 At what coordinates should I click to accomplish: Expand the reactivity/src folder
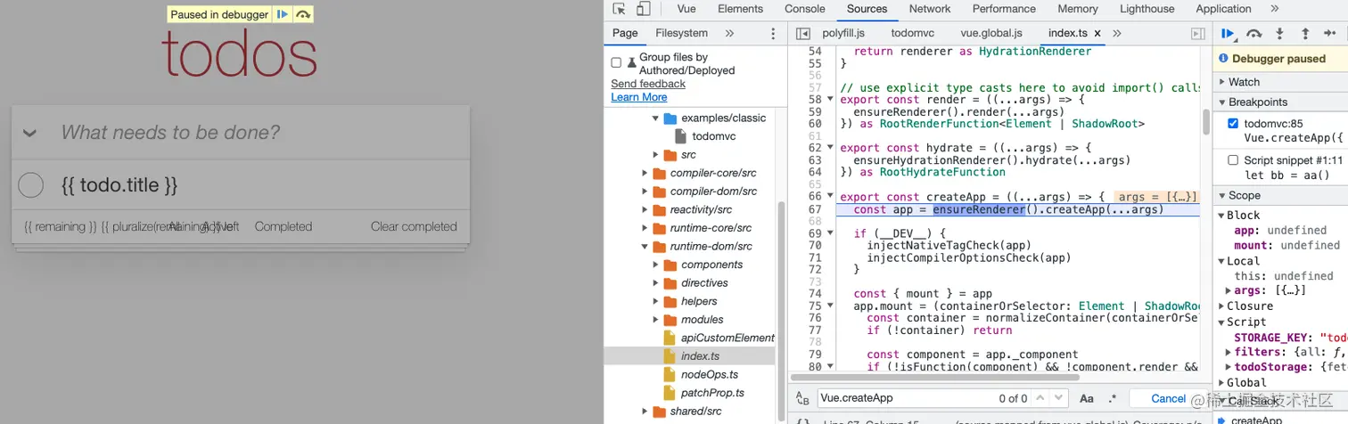tap(645, 209)
